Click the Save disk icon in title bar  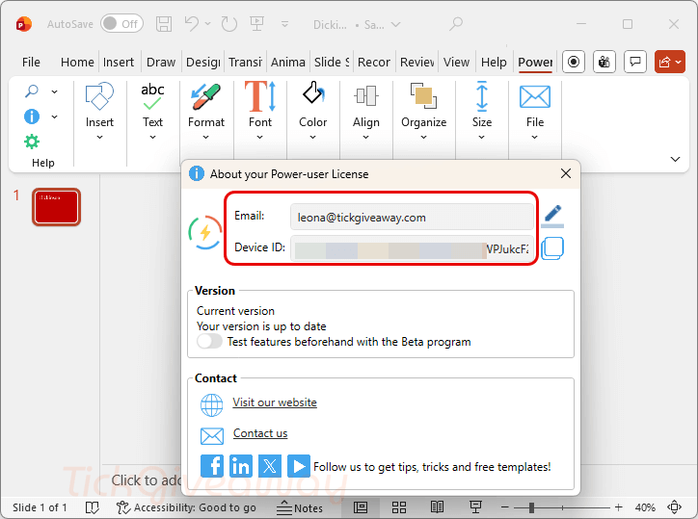[x=164, y=24]
